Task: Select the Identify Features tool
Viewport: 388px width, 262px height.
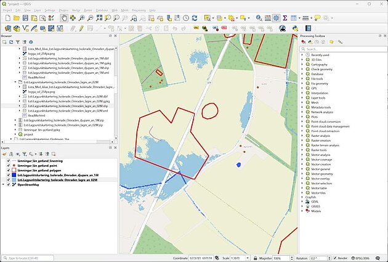Action: tap(259, 18)
